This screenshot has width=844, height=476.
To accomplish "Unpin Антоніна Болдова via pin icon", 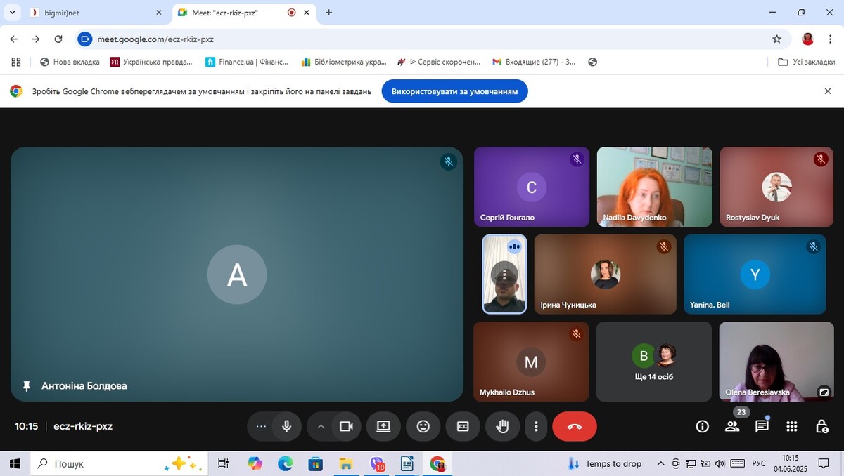I will (27, 386).
